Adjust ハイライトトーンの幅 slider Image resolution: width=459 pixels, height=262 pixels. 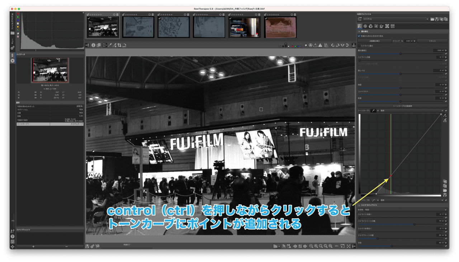[401, 224]
